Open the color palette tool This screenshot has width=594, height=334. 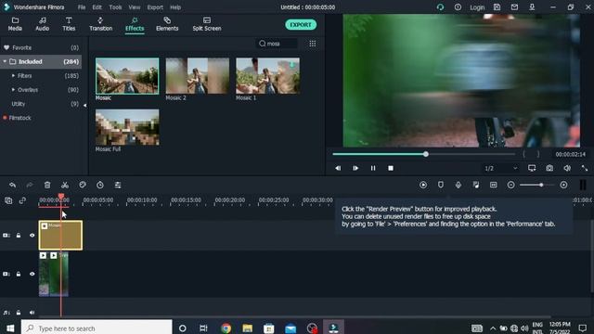[x=83, y=185]
